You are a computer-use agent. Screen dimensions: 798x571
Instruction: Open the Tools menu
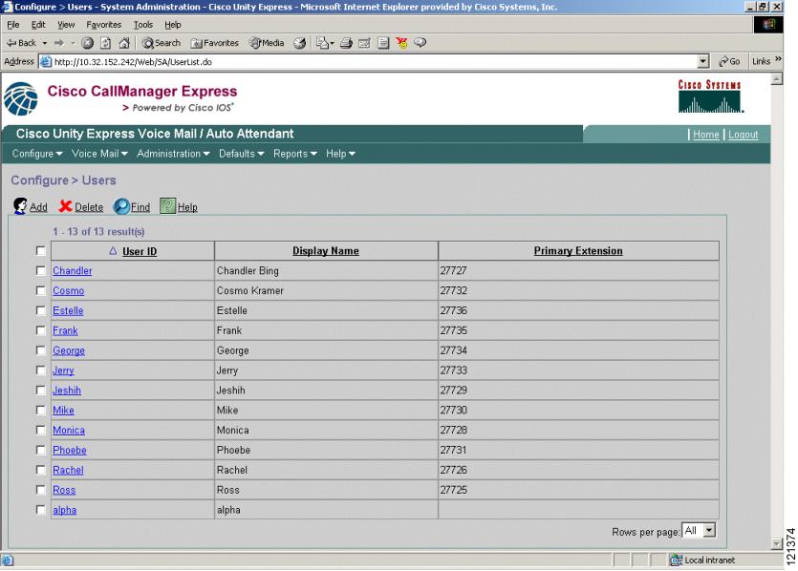point(143,25)
